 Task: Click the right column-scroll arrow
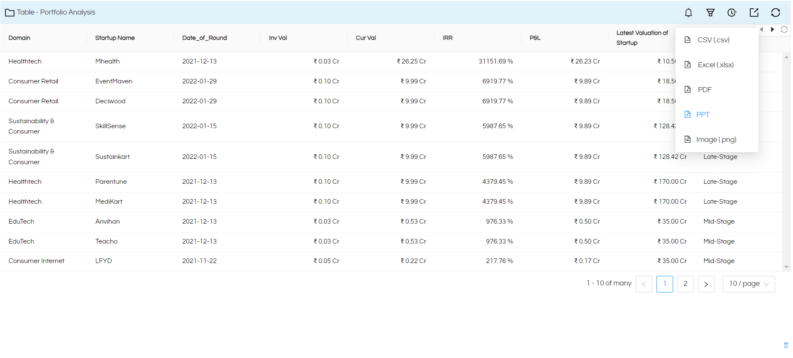[772, 29]
